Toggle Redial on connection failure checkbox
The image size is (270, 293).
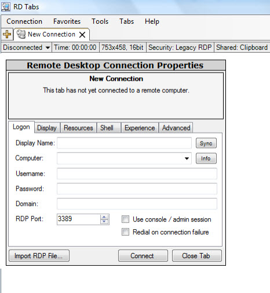(x=125, y=232)
